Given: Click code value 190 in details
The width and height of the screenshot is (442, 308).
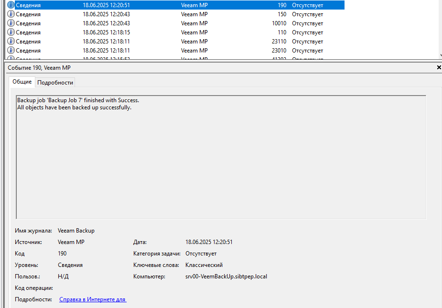Looking at the screenshot, I should click(x=62, y=254).
